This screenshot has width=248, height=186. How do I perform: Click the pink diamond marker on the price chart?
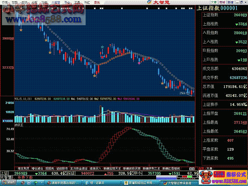click(x=139, y=62)
